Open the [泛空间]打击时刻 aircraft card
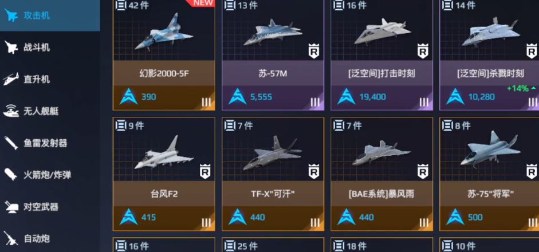539x252 pixels. tap(381, 55)
